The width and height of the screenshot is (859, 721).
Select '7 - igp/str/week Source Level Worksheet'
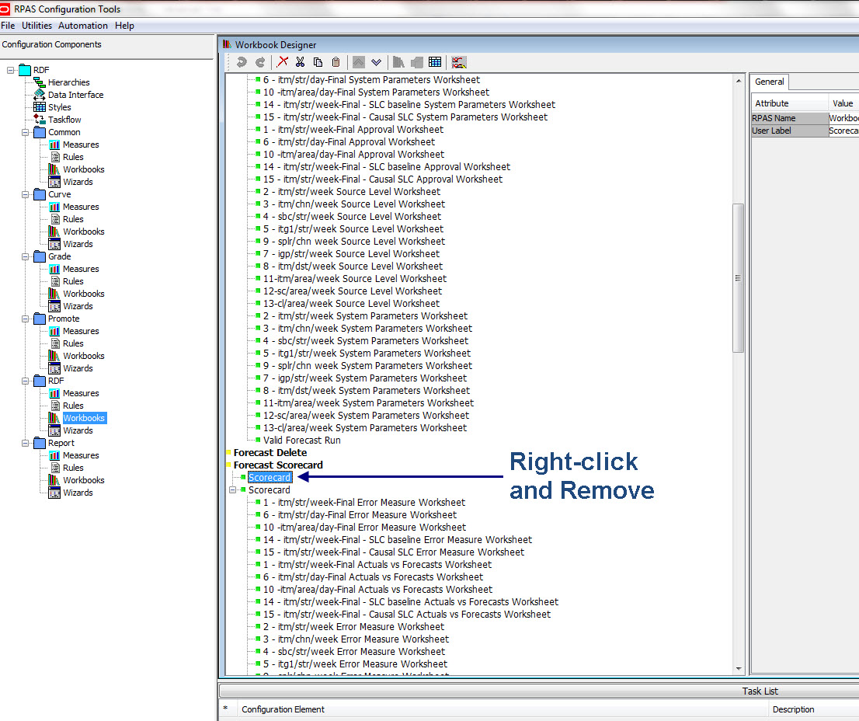point(351,253)
